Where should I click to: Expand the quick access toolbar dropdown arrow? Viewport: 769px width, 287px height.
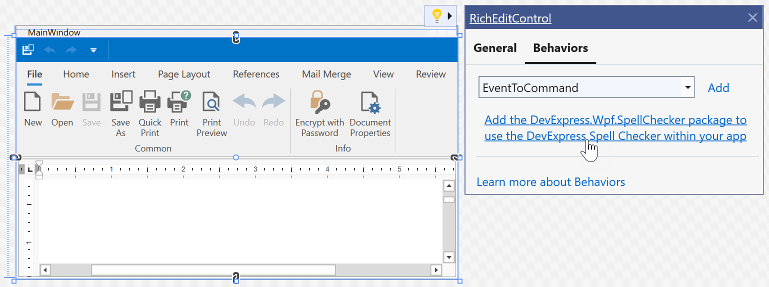(x=93, y=50)
